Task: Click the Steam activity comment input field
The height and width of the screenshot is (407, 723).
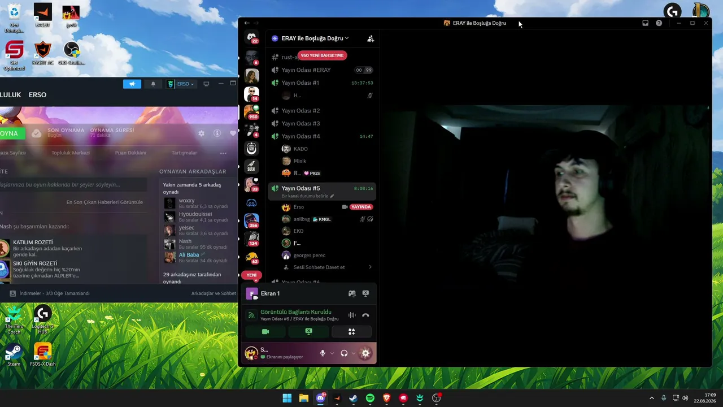Action: click(x=73, y=185)
